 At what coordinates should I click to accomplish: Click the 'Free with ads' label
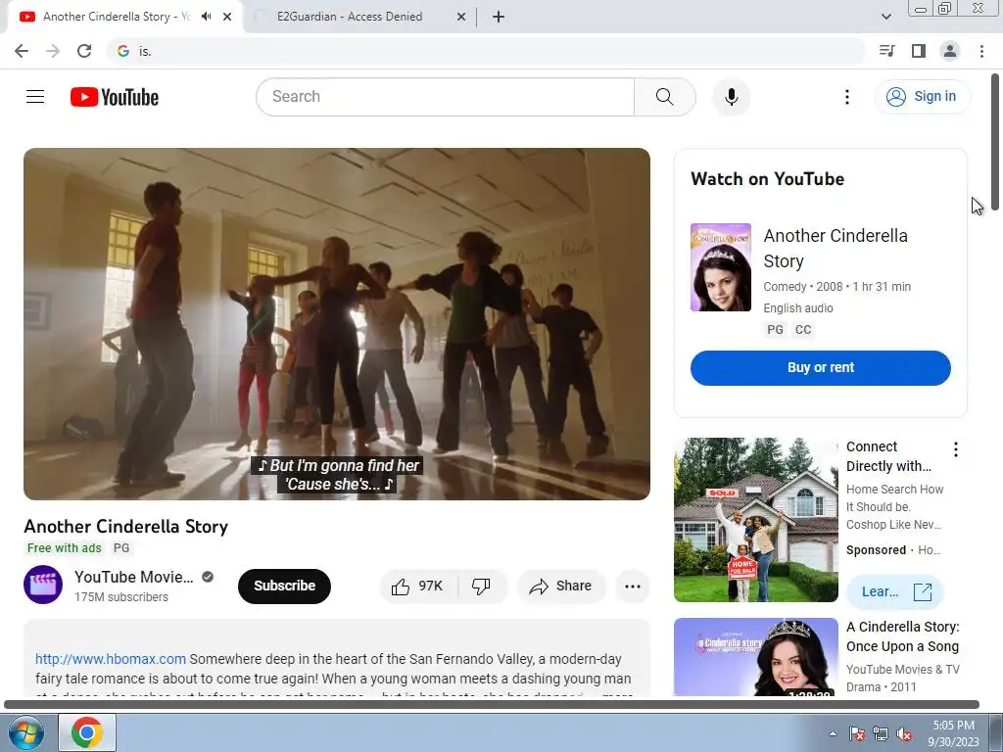click(x=64, y=548)
